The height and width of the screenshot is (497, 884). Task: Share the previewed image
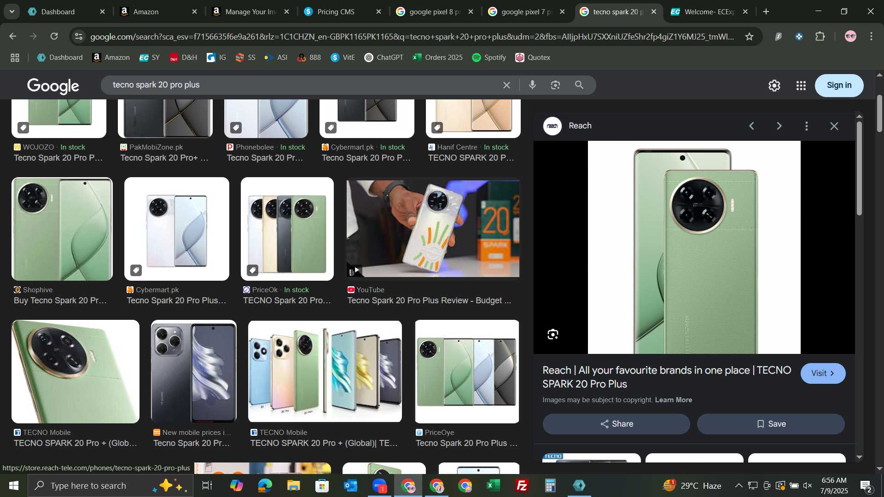pyautogui.click(x=616, y=424)
